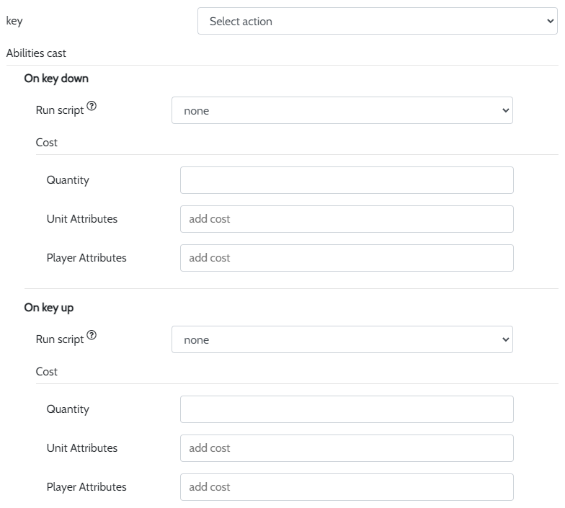Viewport: 565px width, 508px height.
Task: Click the Cost label under On key down
Action: pyautogui.click(x=47, y=143)
